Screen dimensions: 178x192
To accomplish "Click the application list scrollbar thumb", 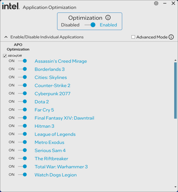I will tap(175, 91).
